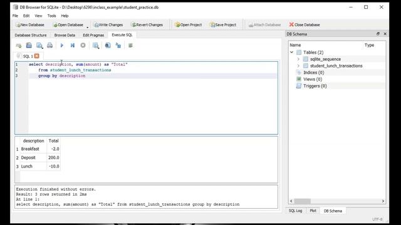
Task: Click Attach Database button
Action: coord(264,25)
